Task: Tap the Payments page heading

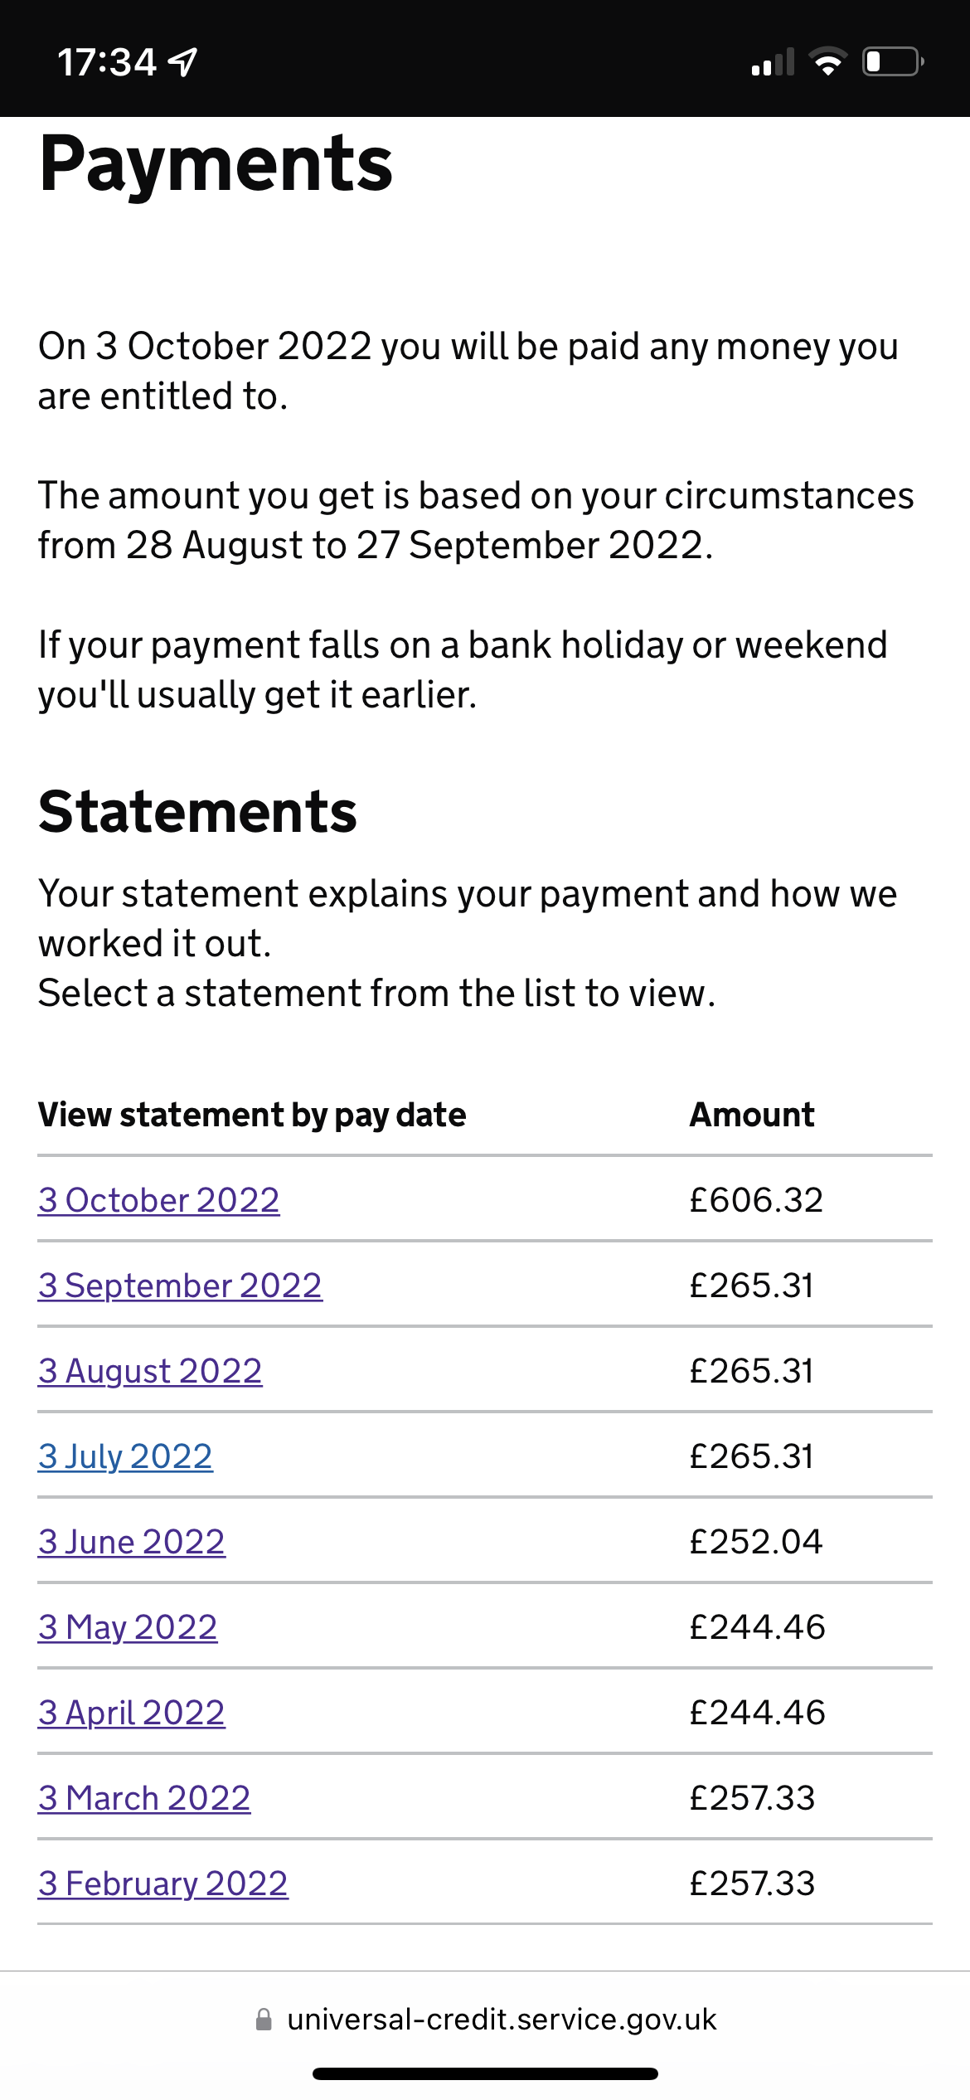Action: tap(216, 165)
